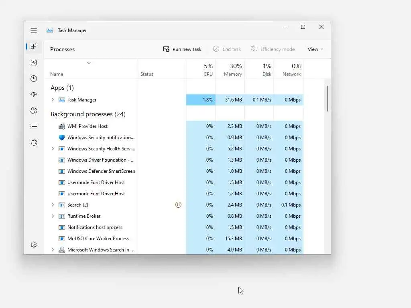Click the Task Manager title bar icon
Viewport: 411px width, 308px height.
(x=50, y=30)
